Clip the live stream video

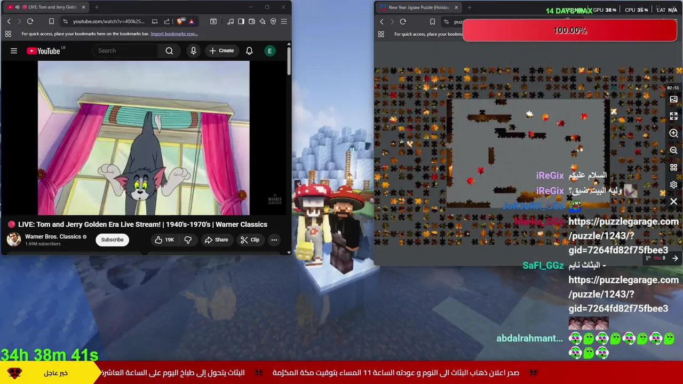pos(250,240)
